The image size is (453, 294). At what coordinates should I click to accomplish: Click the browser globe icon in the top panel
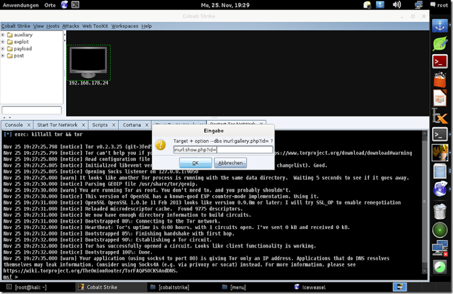(64, 5)
